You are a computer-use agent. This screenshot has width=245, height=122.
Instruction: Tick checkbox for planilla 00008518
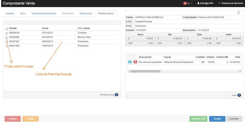point(7,33)
